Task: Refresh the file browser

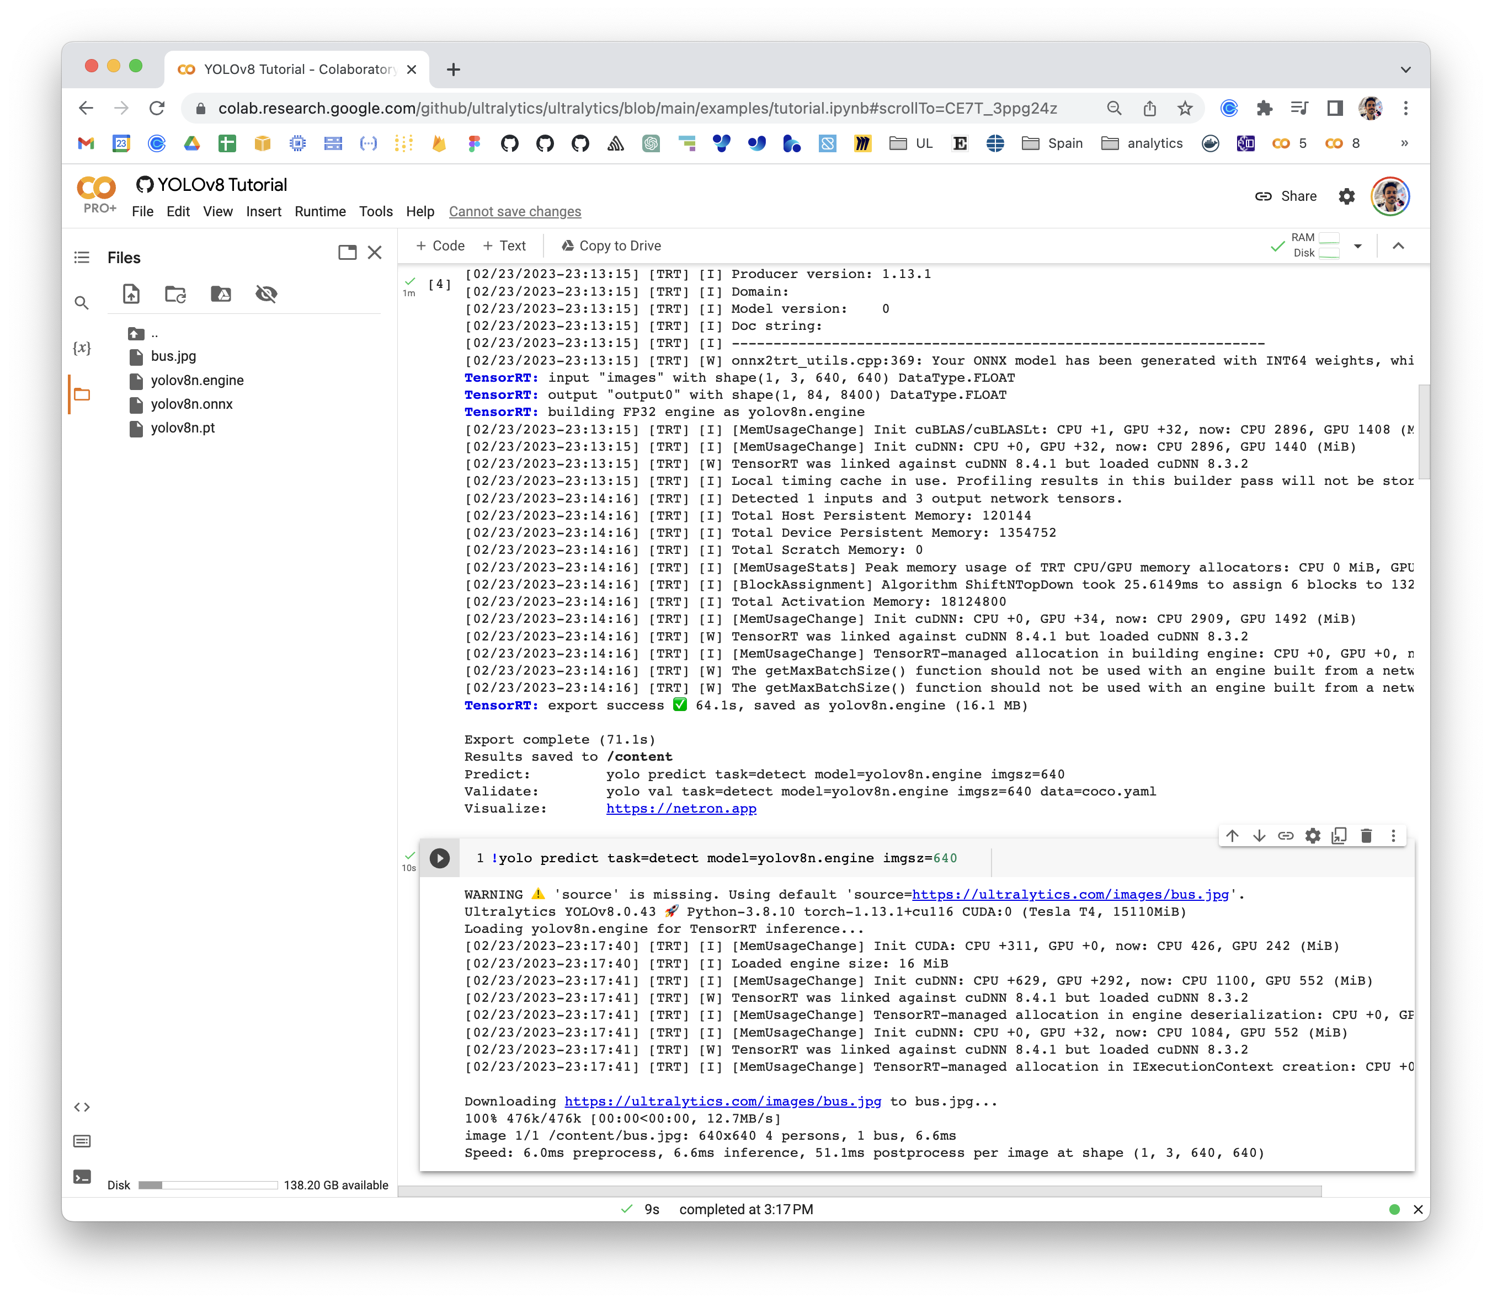Action: click(175, 295)
